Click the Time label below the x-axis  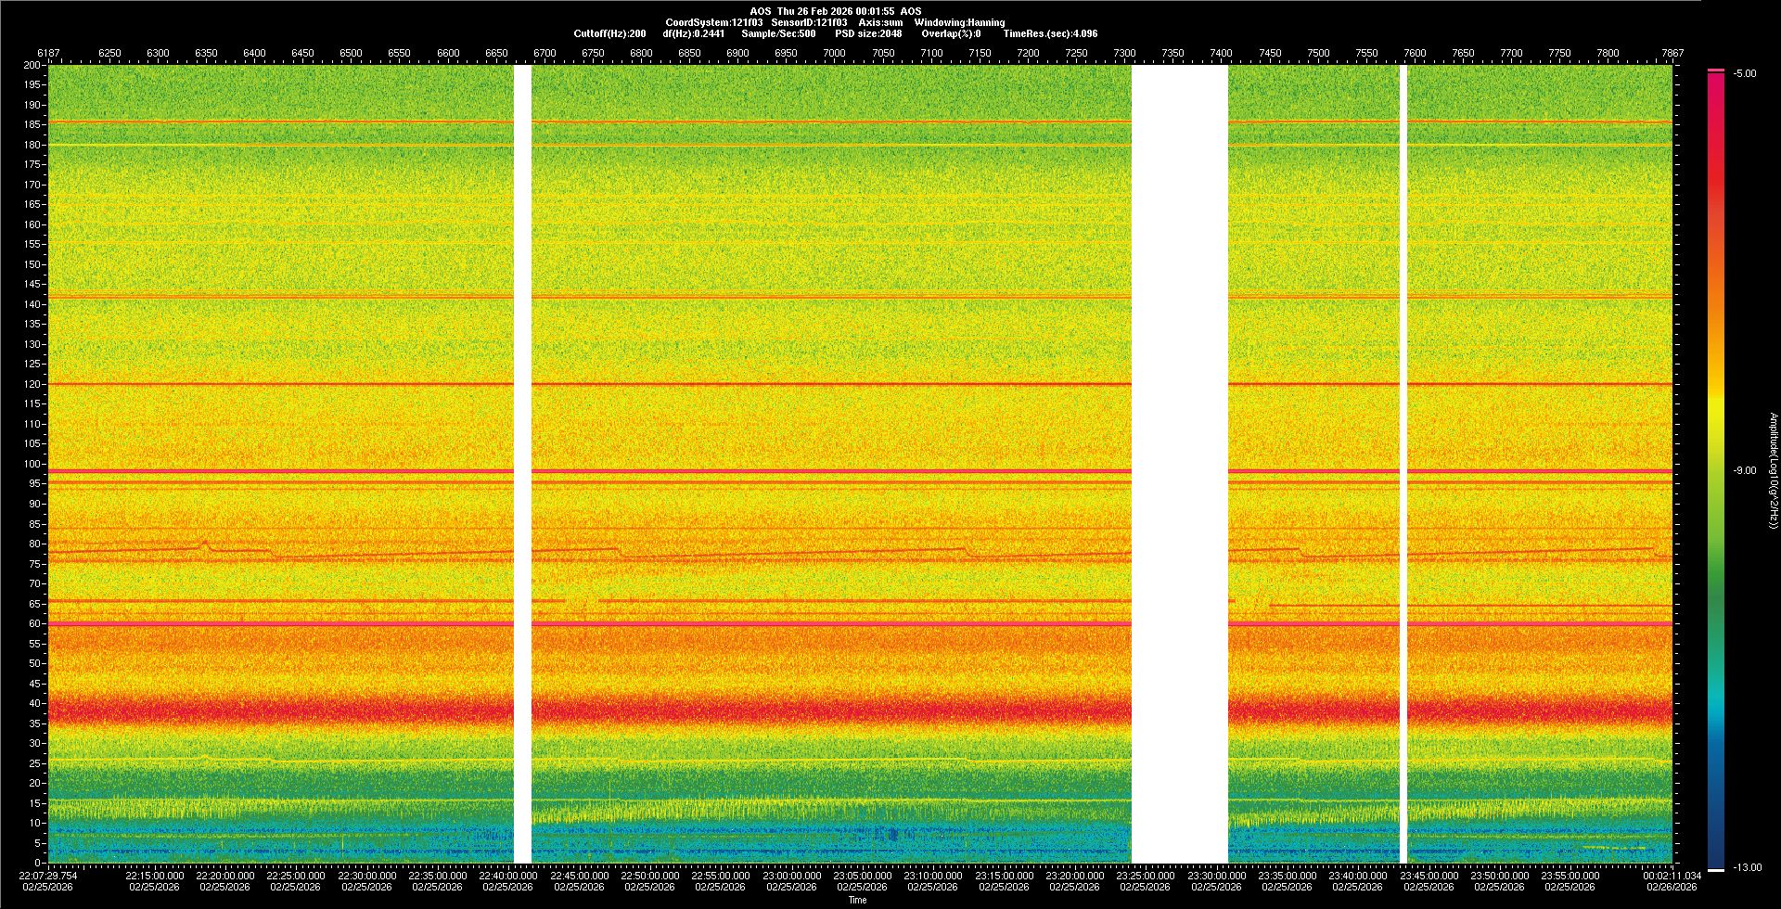tap(857, 900)
